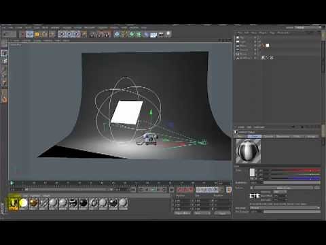Add a Light object
Image resolution: width=326 pixels, height=245 pixels.
(x=168, y=34)
